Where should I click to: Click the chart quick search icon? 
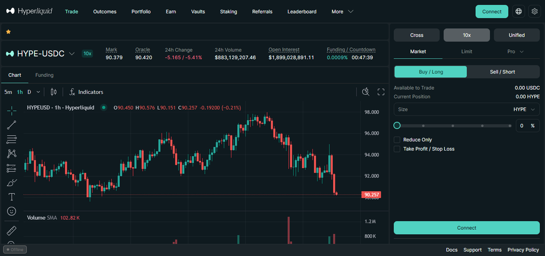(x=365, y=92)
